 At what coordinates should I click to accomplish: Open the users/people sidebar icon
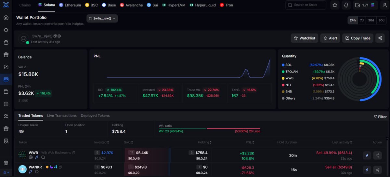(x=6, y=116)
